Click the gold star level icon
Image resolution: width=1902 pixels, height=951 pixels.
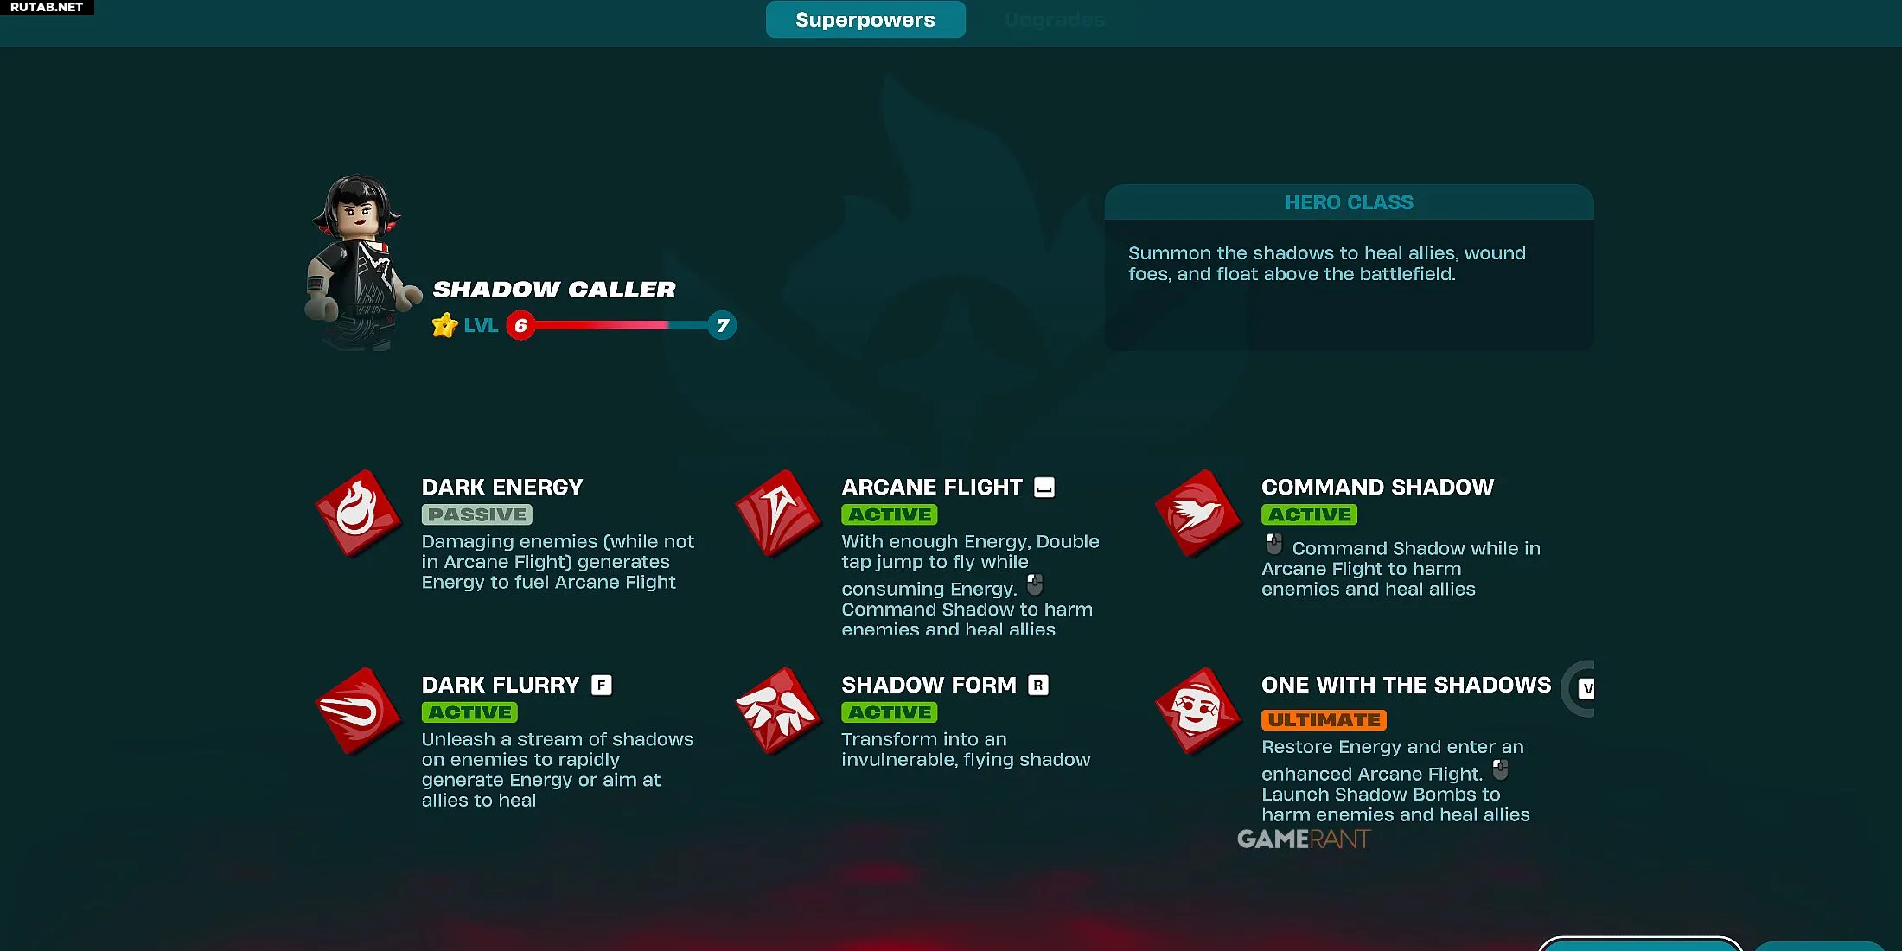coord(444,326)
